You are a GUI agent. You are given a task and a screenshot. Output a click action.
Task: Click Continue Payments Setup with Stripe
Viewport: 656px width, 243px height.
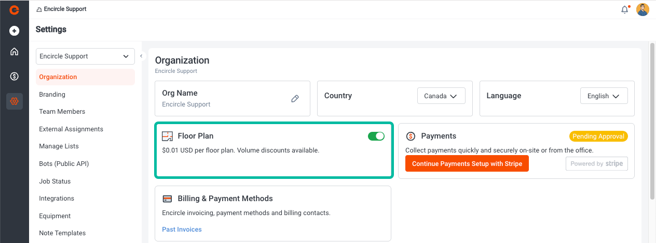[x=467, y=164]
